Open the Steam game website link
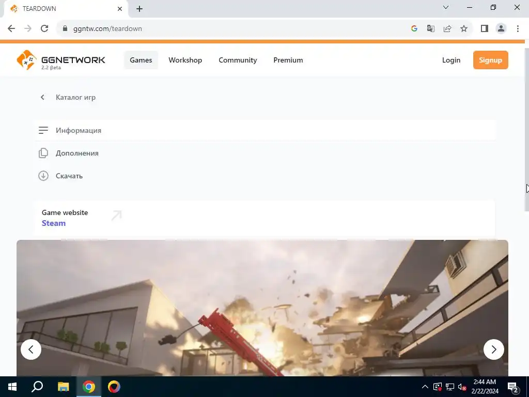This screenshot has width=529, height=397. pyautogui.click(x=54, y=223)
